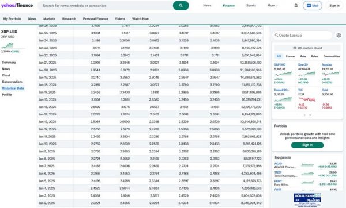
Task: Switch to the Commodities markets tab
Action: tap(332, 56)
